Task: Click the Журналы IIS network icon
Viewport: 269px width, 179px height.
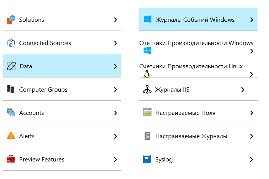Action: [147, 90]
